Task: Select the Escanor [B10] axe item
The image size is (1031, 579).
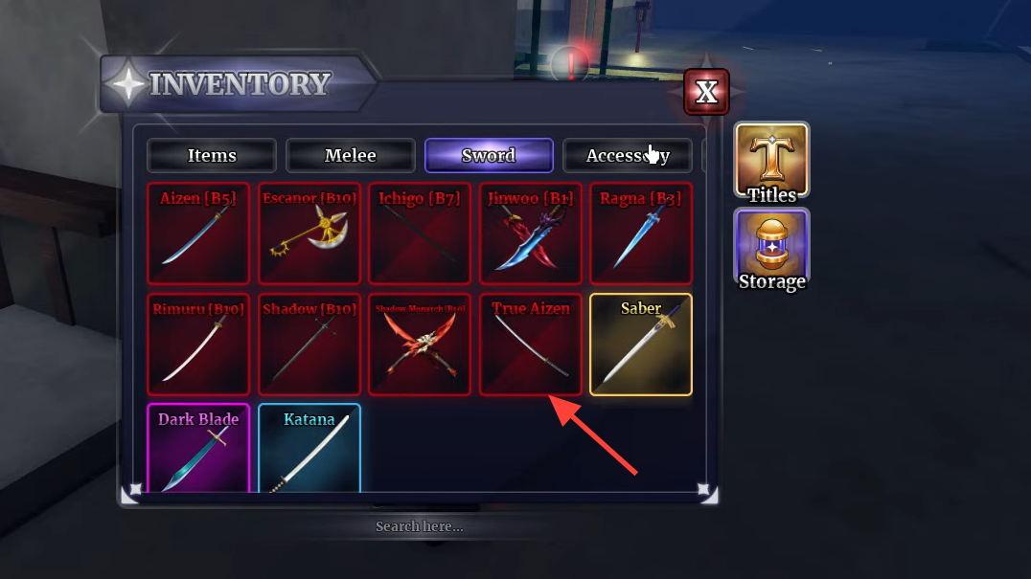Action: [309, 234]
